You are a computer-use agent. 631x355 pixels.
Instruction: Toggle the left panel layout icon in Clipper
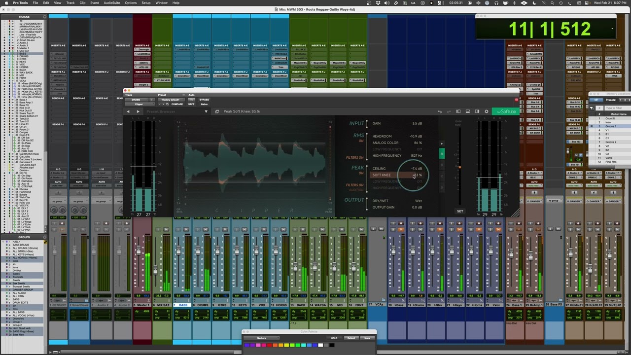click(458, 111)
